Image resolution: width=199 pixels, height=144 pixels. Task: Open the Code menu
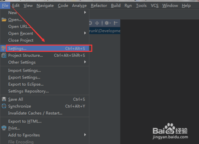63,6
